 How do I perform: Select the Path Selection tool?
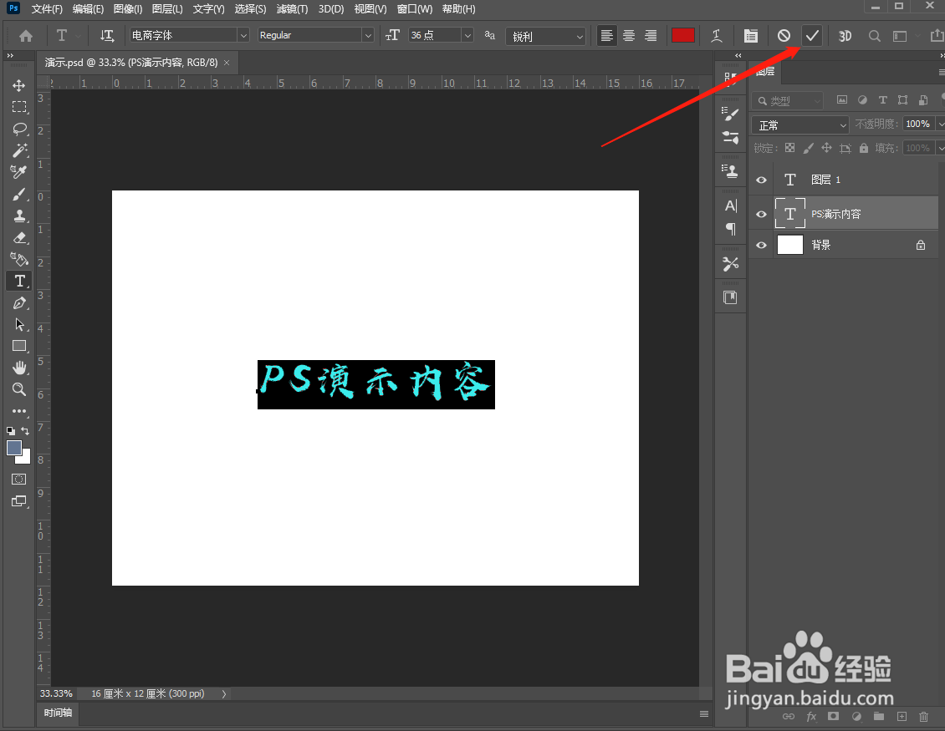(x=18, y=324)
